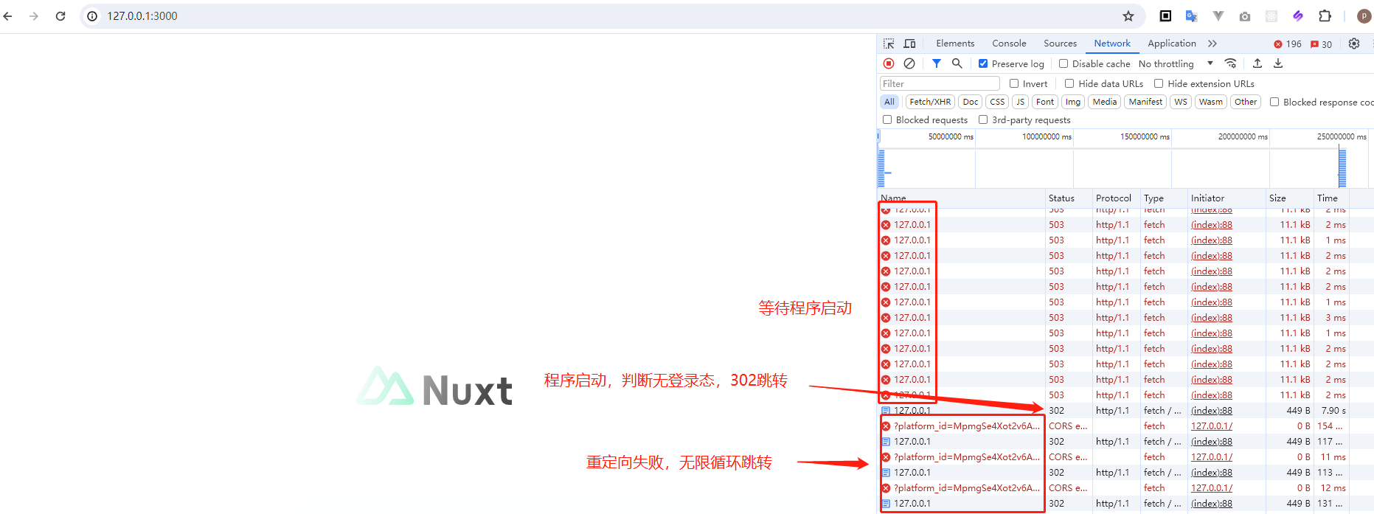Viewport: 1374px width, 514px height.
Task: Check the Invert filter checkbox
Action: [x=1014, y=83]
